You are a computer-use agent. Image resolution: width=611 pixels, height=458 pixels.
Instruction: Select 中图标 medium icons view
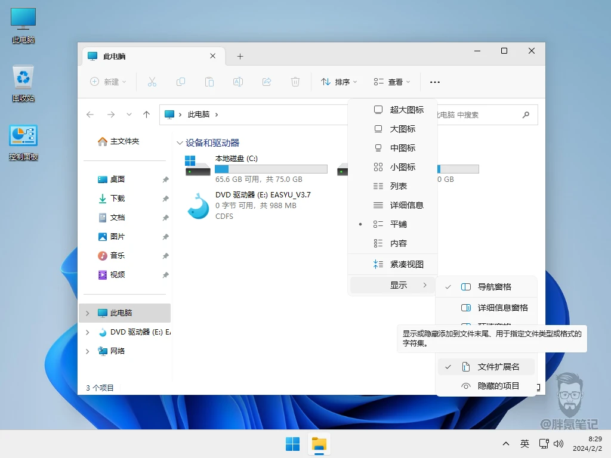pos(393,148)
